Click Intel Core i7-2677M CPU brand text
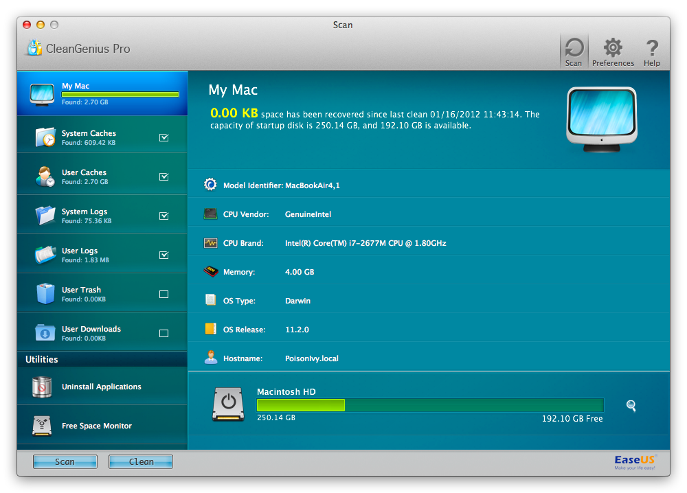 (365, 243)
